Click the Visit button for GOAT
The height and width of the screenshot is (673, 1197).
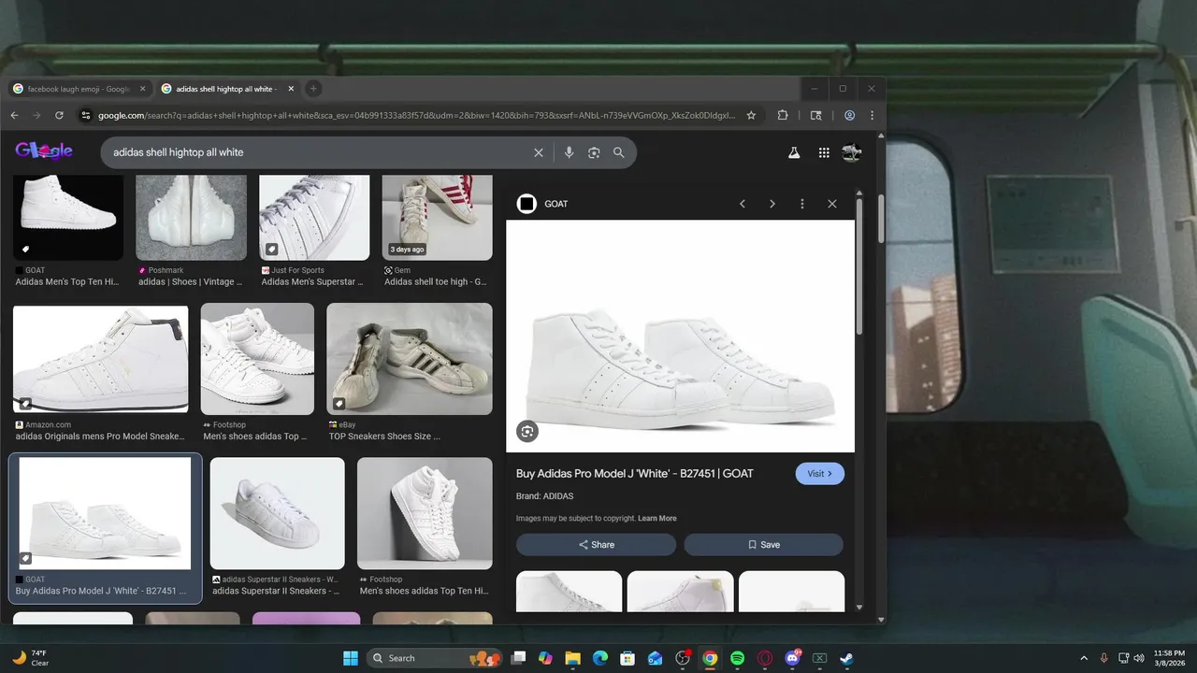(x=820, y=474)
